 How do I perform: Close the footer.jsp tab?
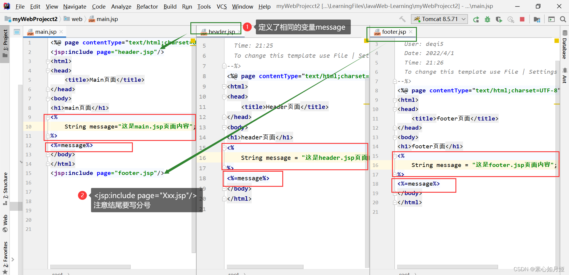pos(411,32)
